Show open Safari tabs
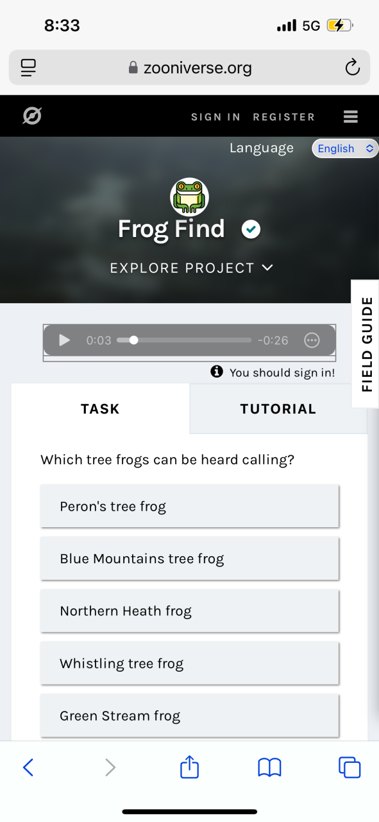This screenshot has width=379, height=822. [x=350, y=767]
